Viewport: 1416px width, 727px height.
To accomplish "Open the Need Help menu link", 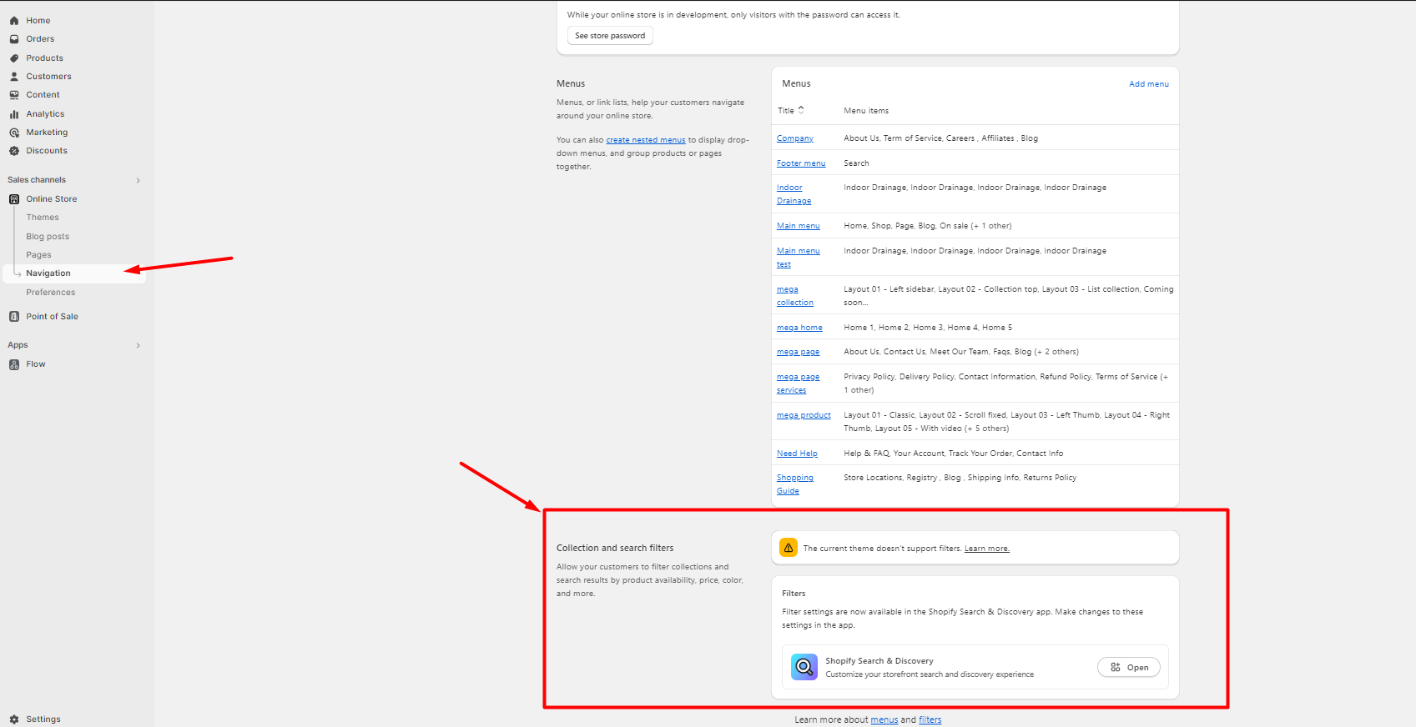I will 797,454.
